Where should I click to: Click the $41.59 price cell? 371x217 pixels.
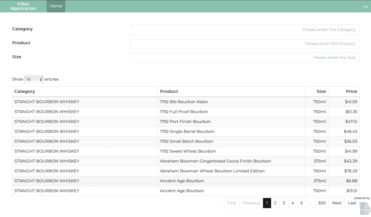(x=344, y=102)
